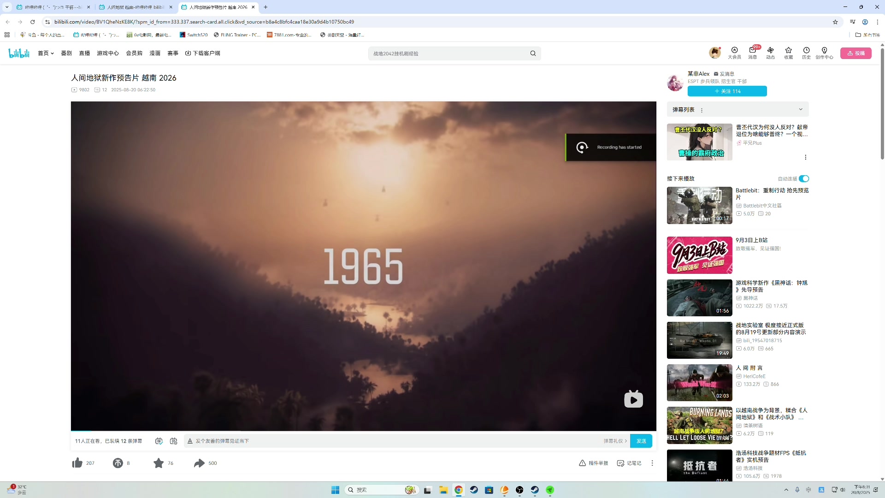Go to 直播 live section

84,53
